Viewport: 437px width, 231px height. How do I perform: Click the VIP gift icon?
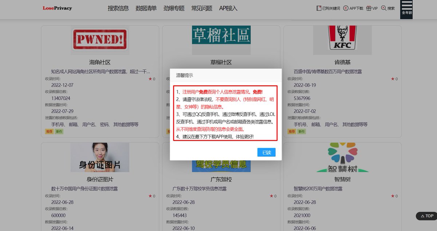point(369,8)
